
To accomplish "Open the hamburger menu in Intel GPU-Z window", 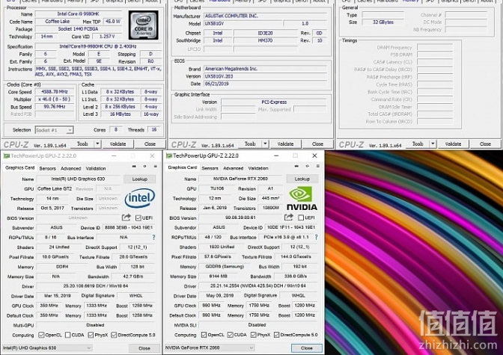I will click(x=155, y=166).
